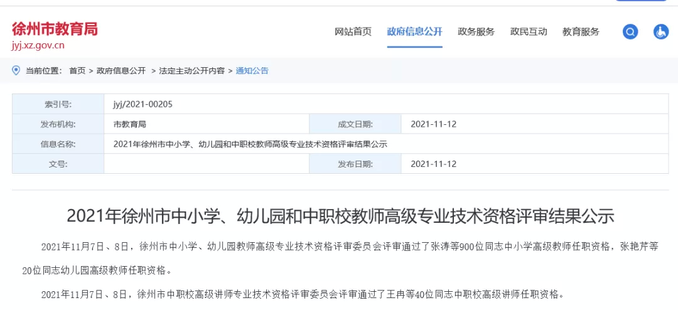Image resolution: width=678 pixels, height=310 pixels.
Task: Select the 信息名称 title text in table
Action: (250, 144)
